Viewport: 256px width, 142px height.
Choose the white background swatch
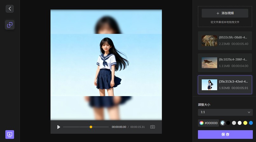pyautogui.click(x=239, y=123)
